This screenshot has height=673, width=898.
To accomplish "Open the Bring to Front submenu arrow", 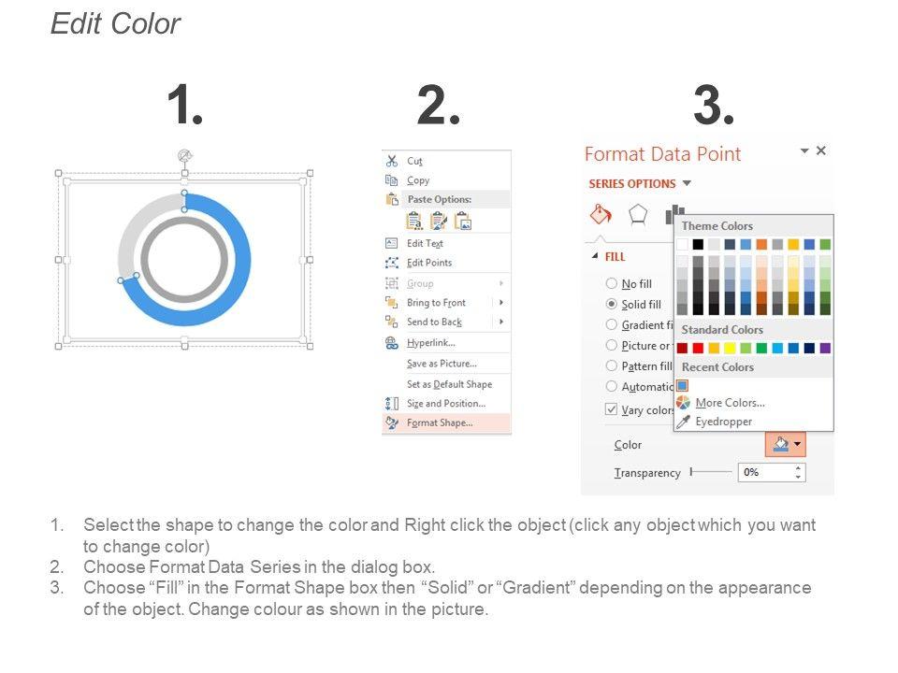I will [x=501, y=303].
